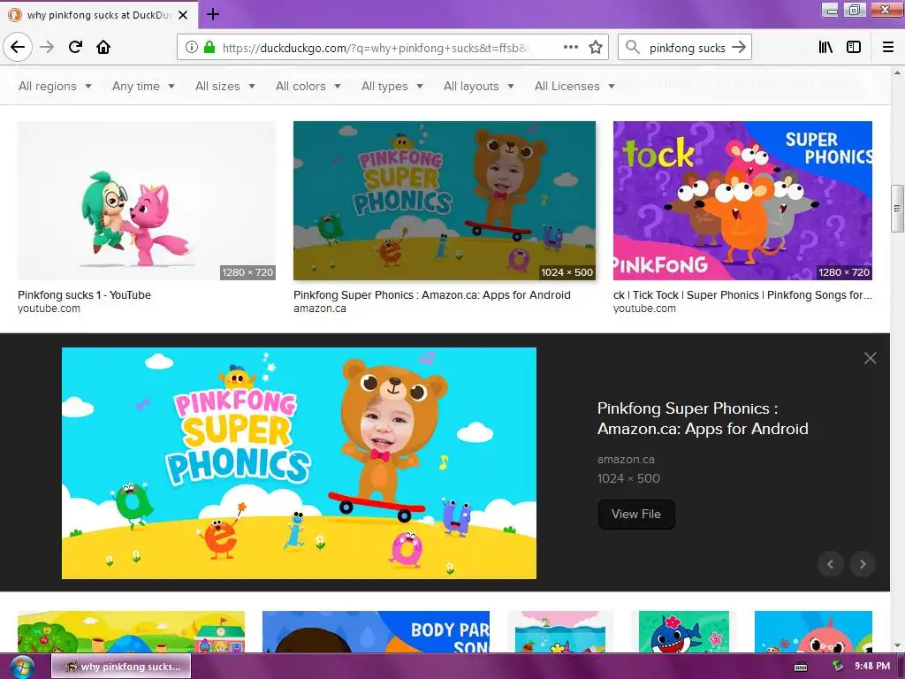Expand the All layouts filter dropdown
Image resolution: width=905 pixels, height=679 pixels.
click(478, 86)
